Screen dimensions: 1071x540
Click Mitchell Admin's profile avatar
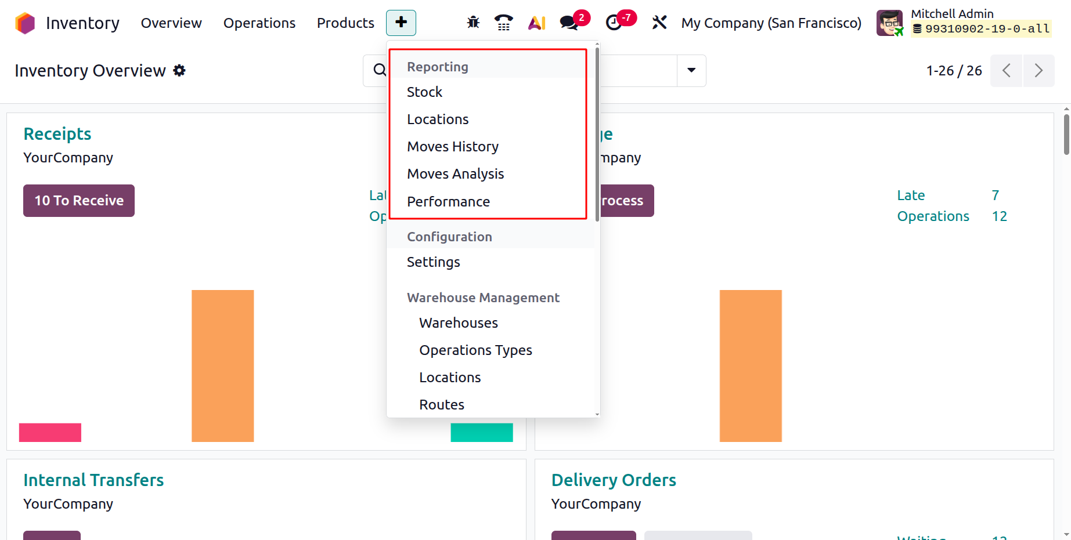[889, 23]
